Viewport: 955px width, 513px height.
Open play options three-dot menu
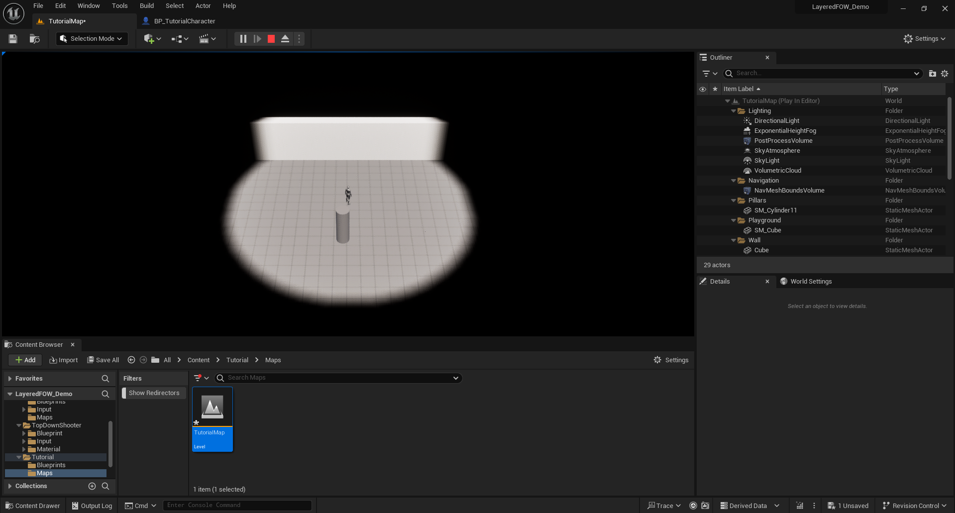tap(299, 39)
